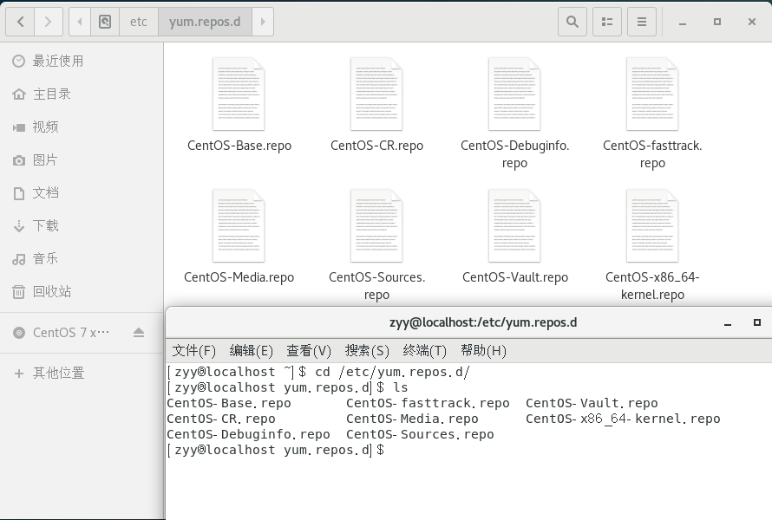Select the yum.repos.d path segment
Viewport: 772px width, 520px height.
click(x=205, y=22)
